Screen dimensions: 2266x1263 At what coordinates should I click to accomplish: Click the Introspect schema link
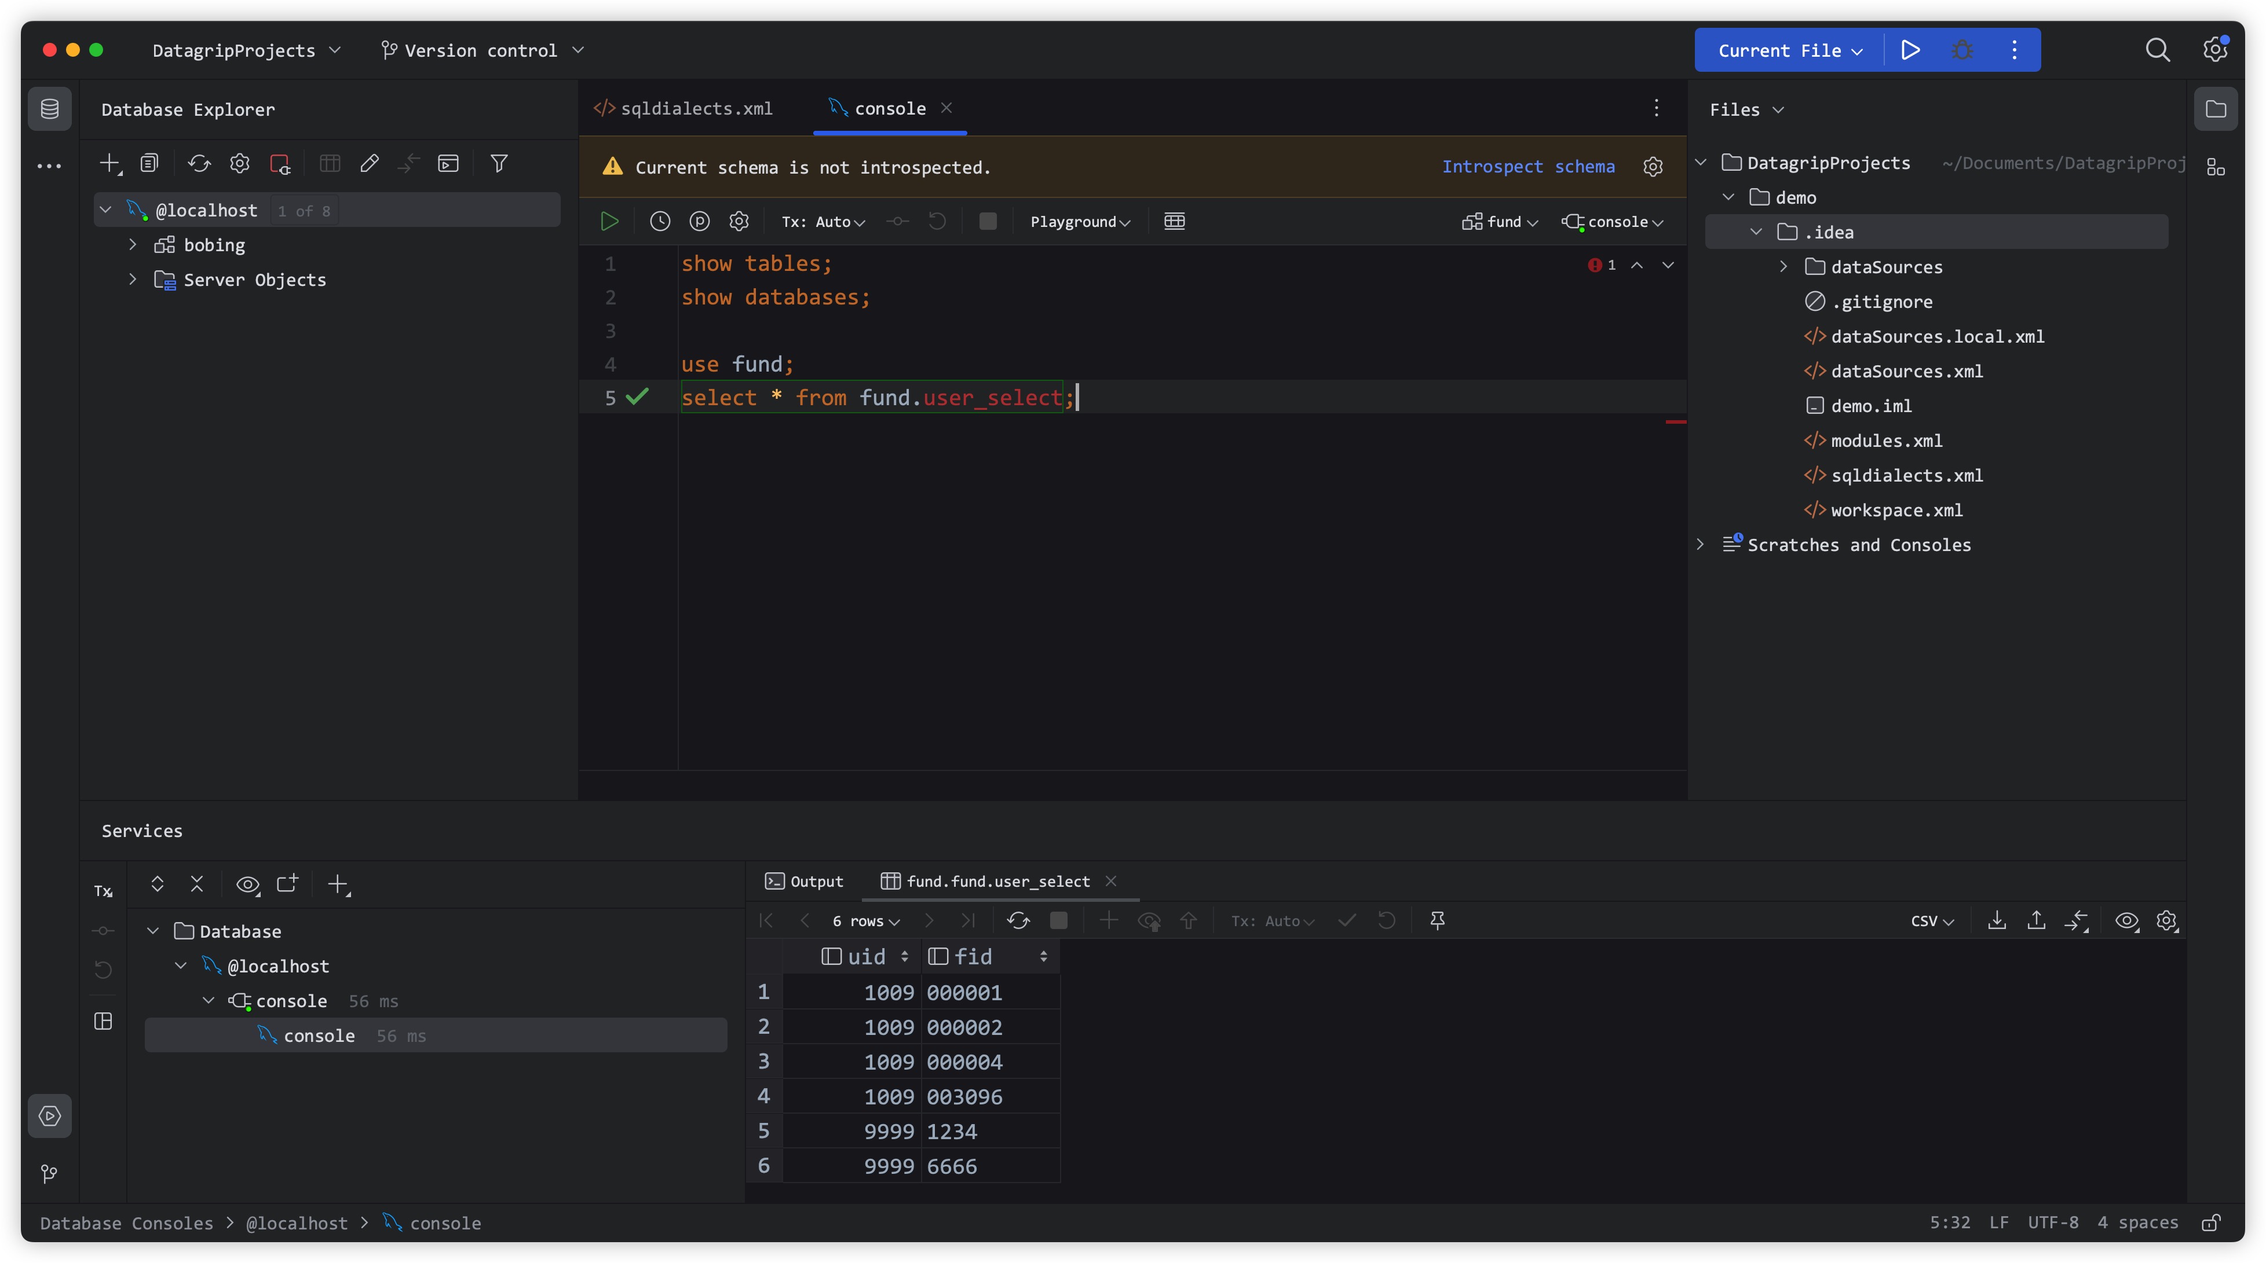coord(1528,166)
